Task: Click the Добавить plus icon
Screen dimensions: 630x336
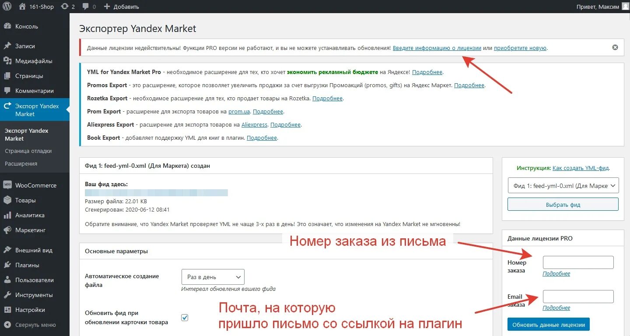Action: coord(107,7)
